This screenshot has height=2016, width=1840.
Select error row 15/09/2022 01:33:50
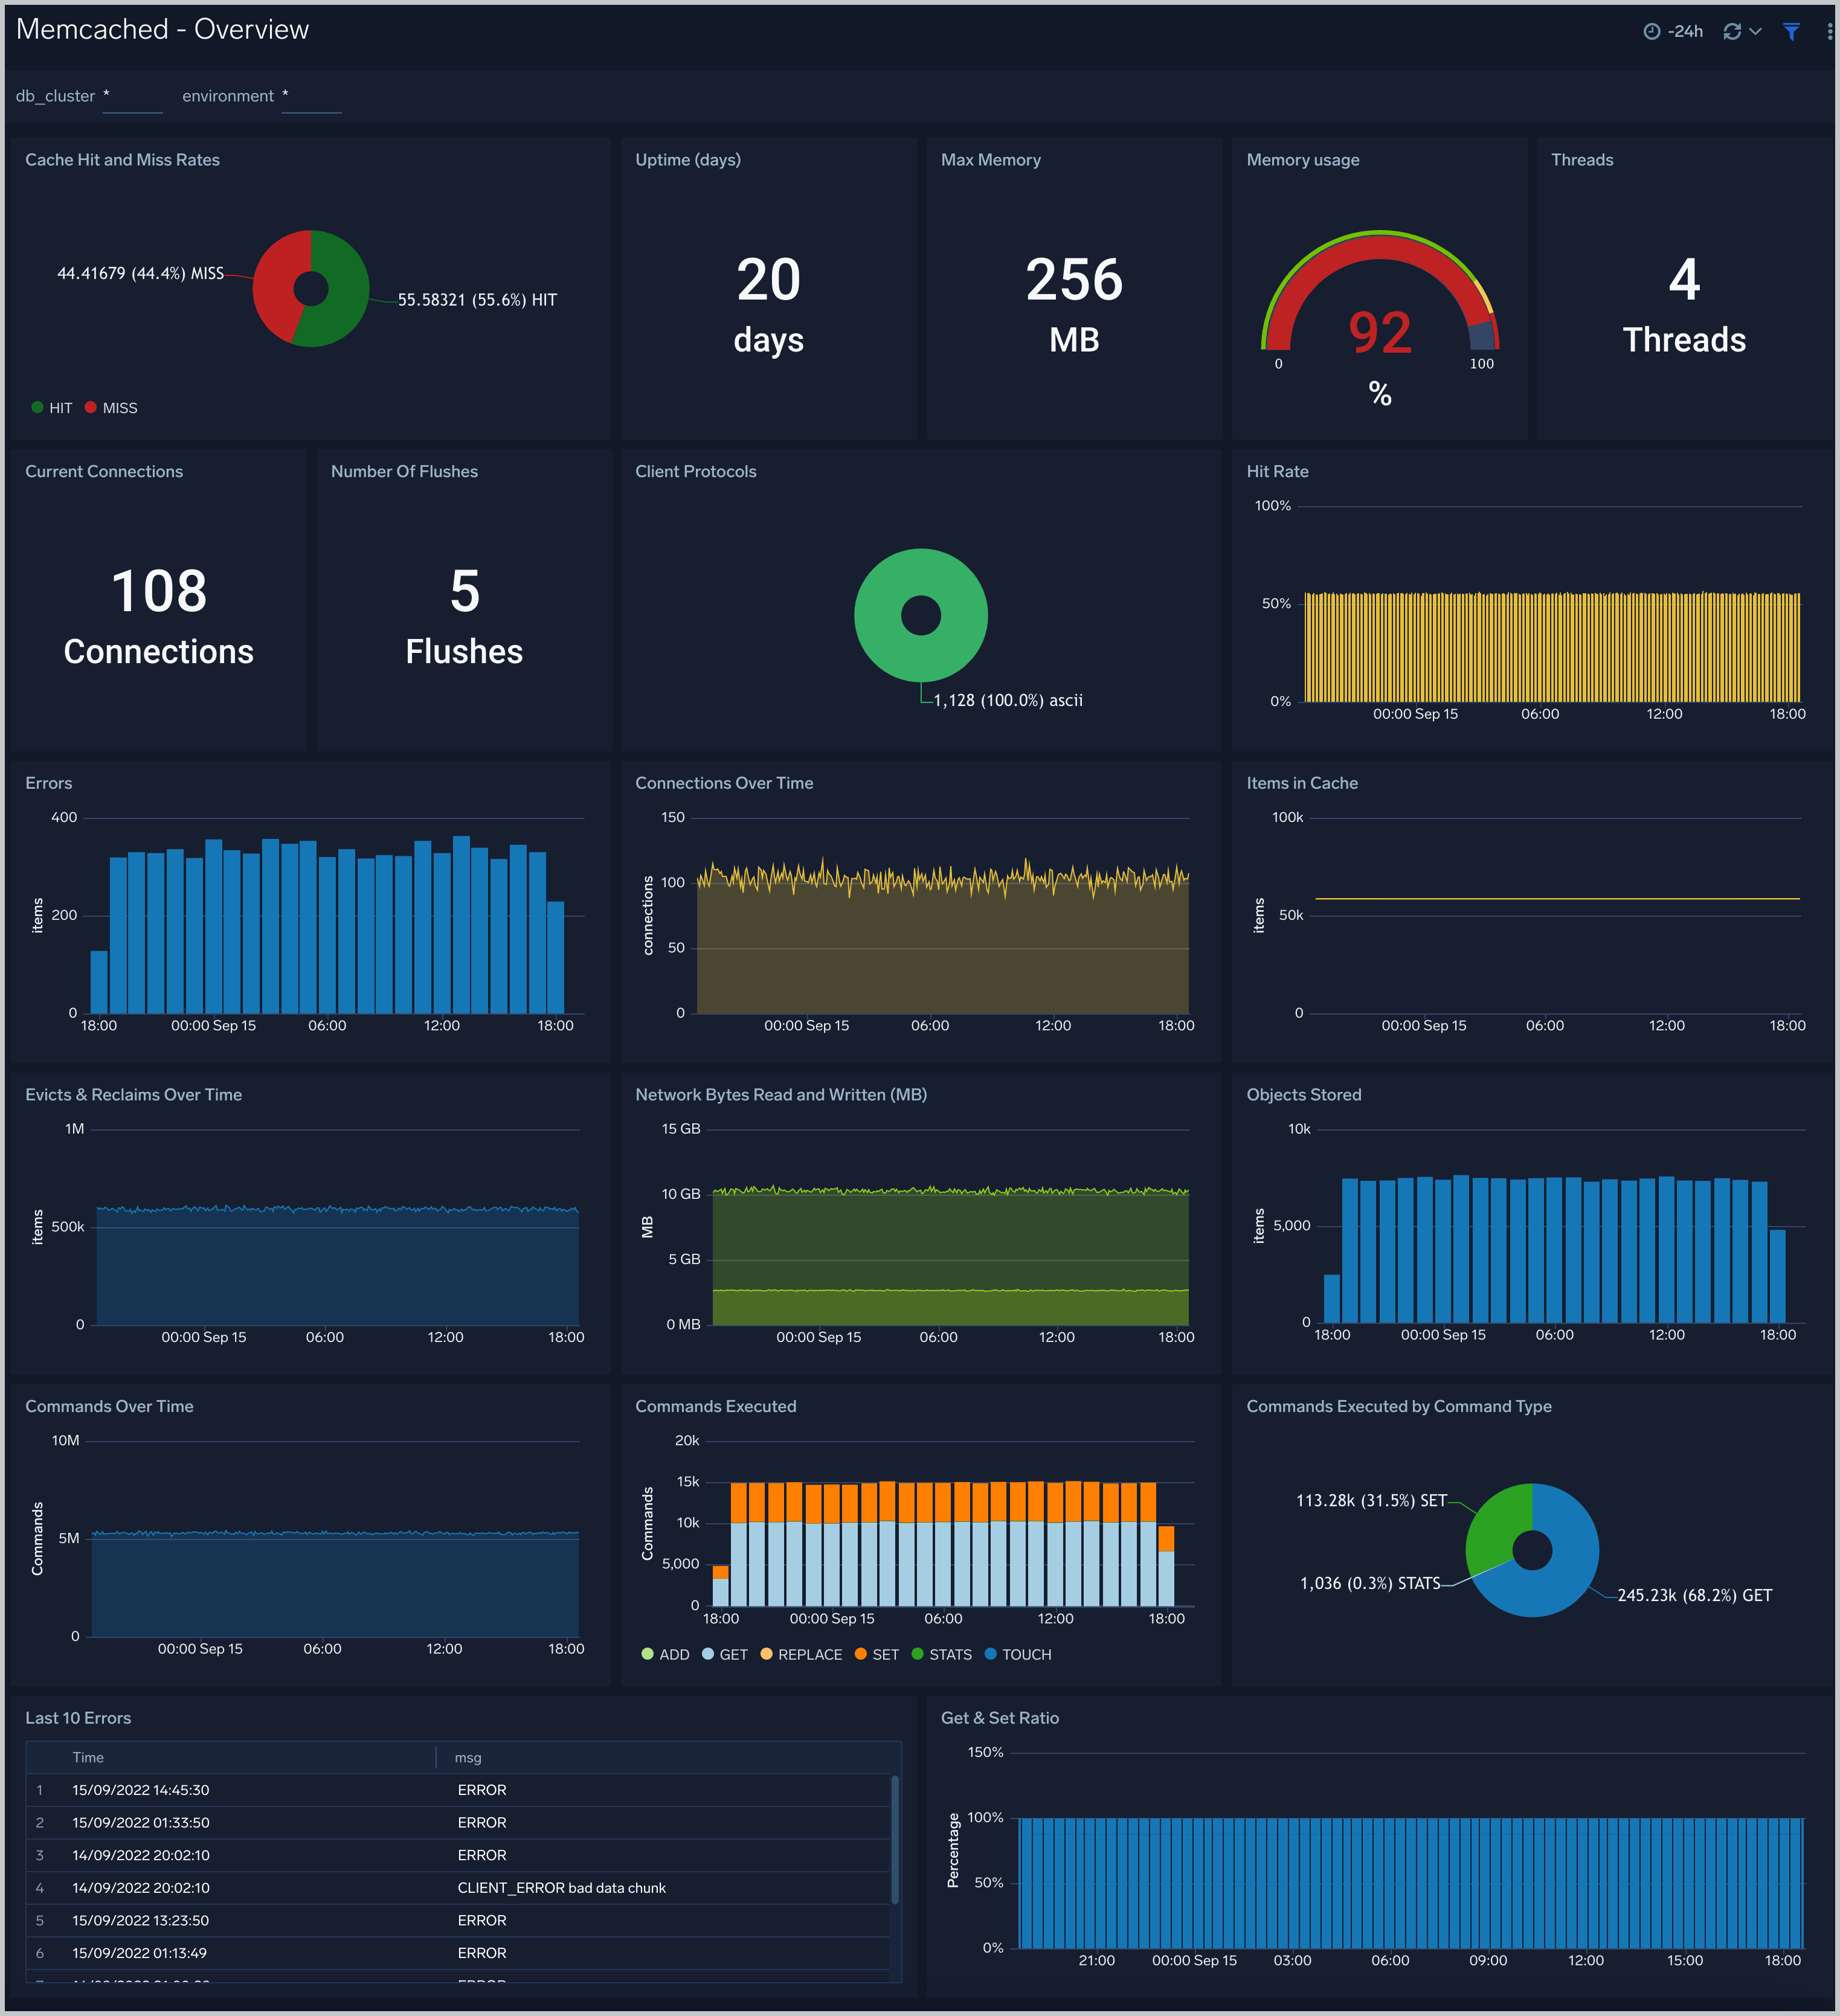pos(458,1822)
